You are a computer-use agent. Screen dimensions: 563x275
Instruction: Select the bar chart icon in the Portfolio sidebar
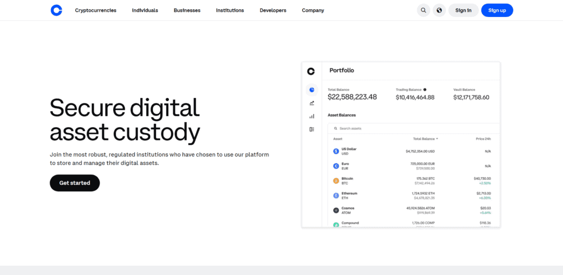click(312, 116)
